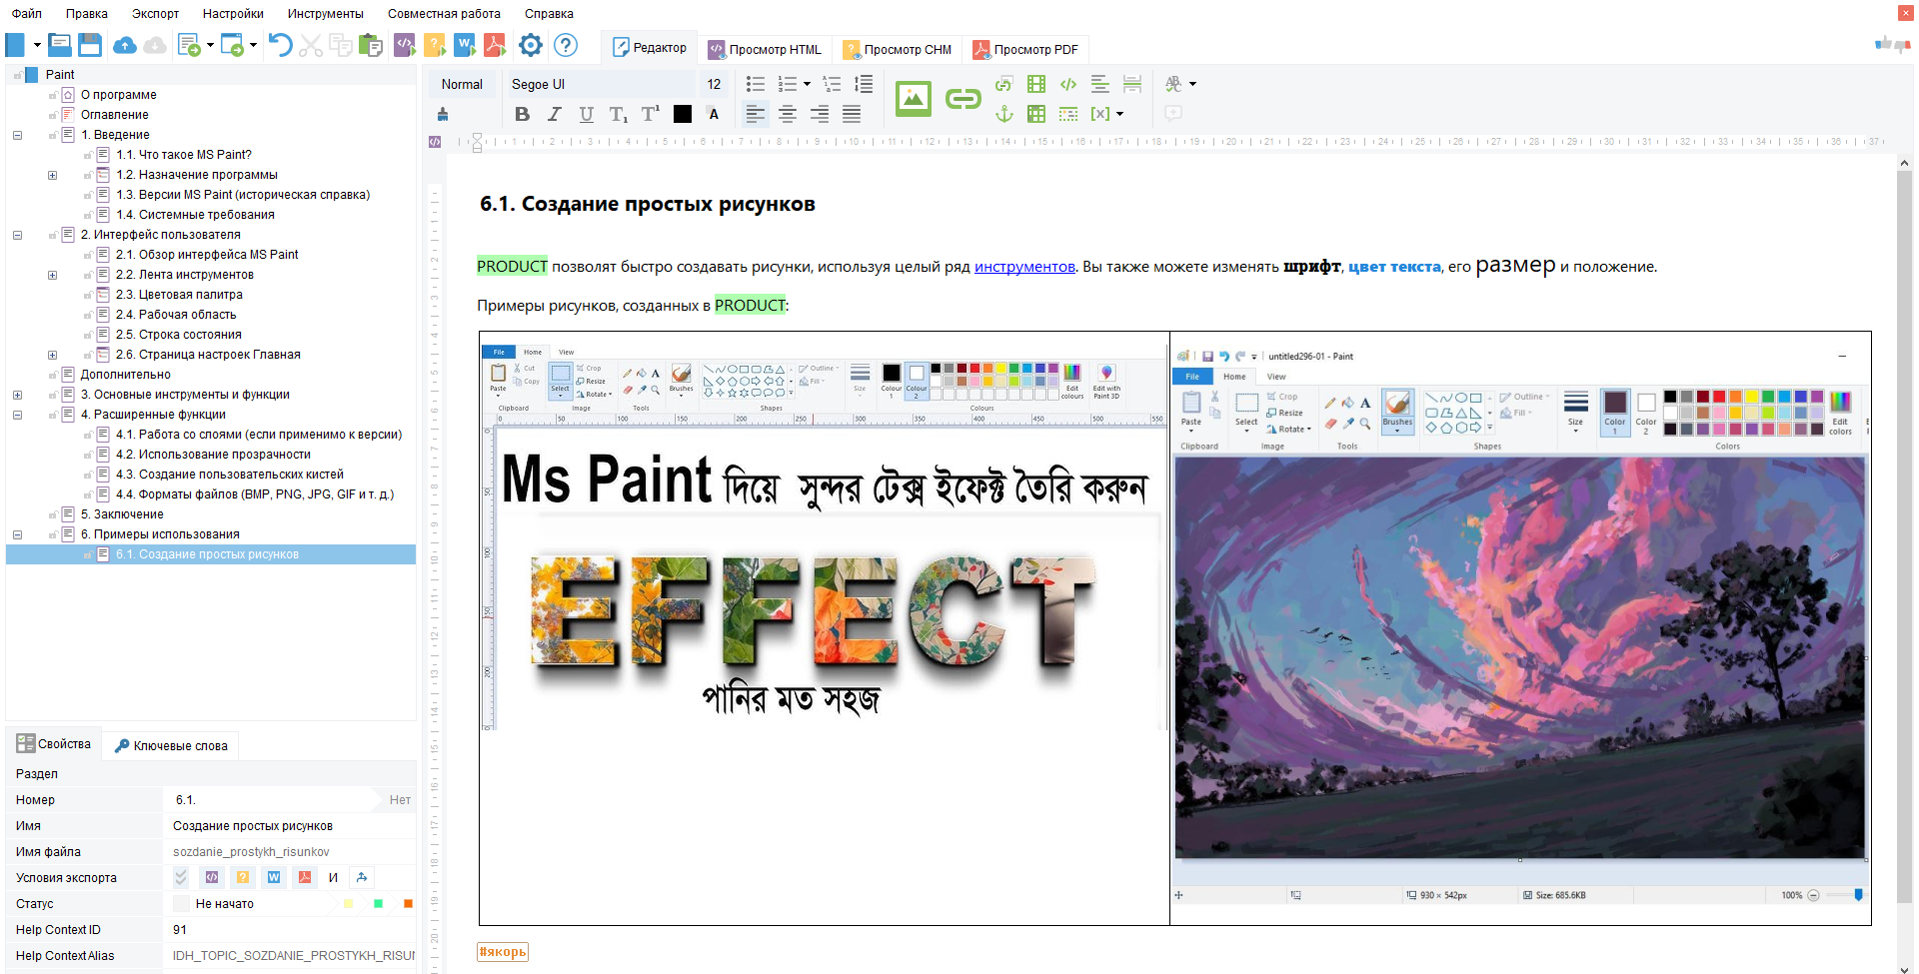The image size is (1919, 974).
Task: Apply superscript formatting icon
Action: click(x=651, y=114)
